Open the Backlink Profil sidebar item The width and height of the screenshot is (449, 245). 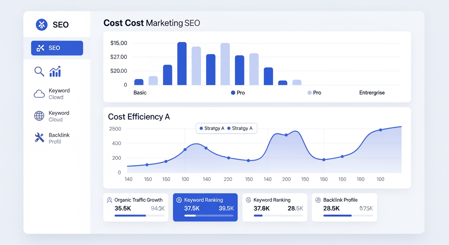click(x=59, y=138)
